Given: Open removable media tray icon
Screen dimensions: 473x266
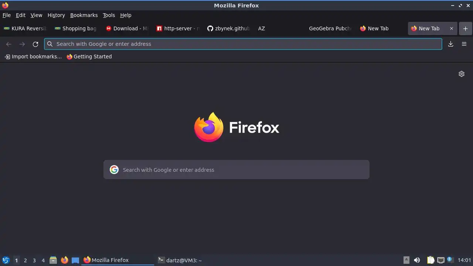Looking at the screenshot, I should tap(406, 260).
